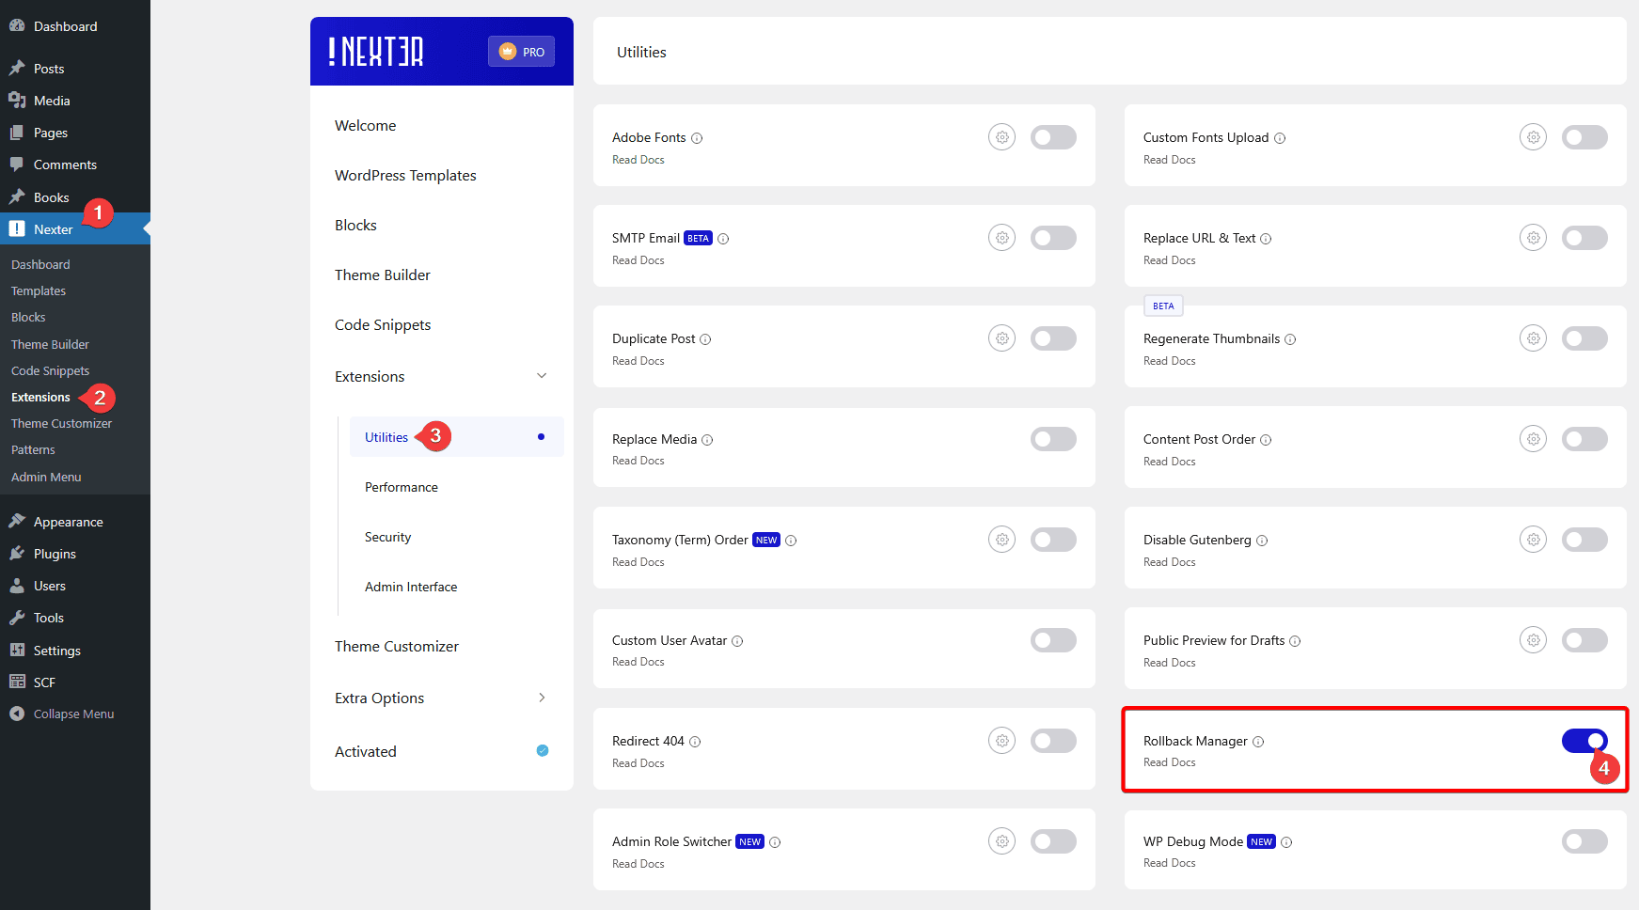Image resolution: width=1639 pixels, height=910 pixels.
Task: Click the Comments icon in sidebar
Action: point(16,164)
